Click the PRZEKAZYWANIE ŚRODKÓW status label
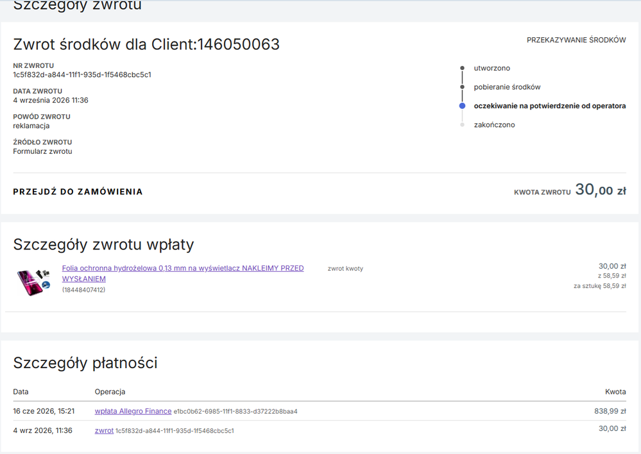 point(576,40)
